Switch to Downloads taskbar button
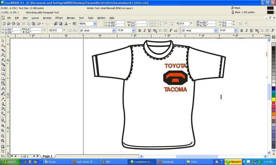 (170, 162)
